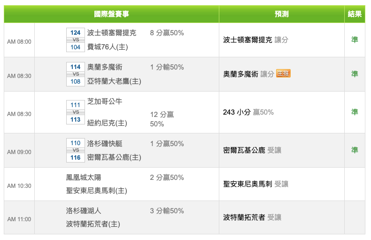The image size is (371, 240).
Task: Click the 8 分贏50% spread text
Action: (x=167, y=33)
